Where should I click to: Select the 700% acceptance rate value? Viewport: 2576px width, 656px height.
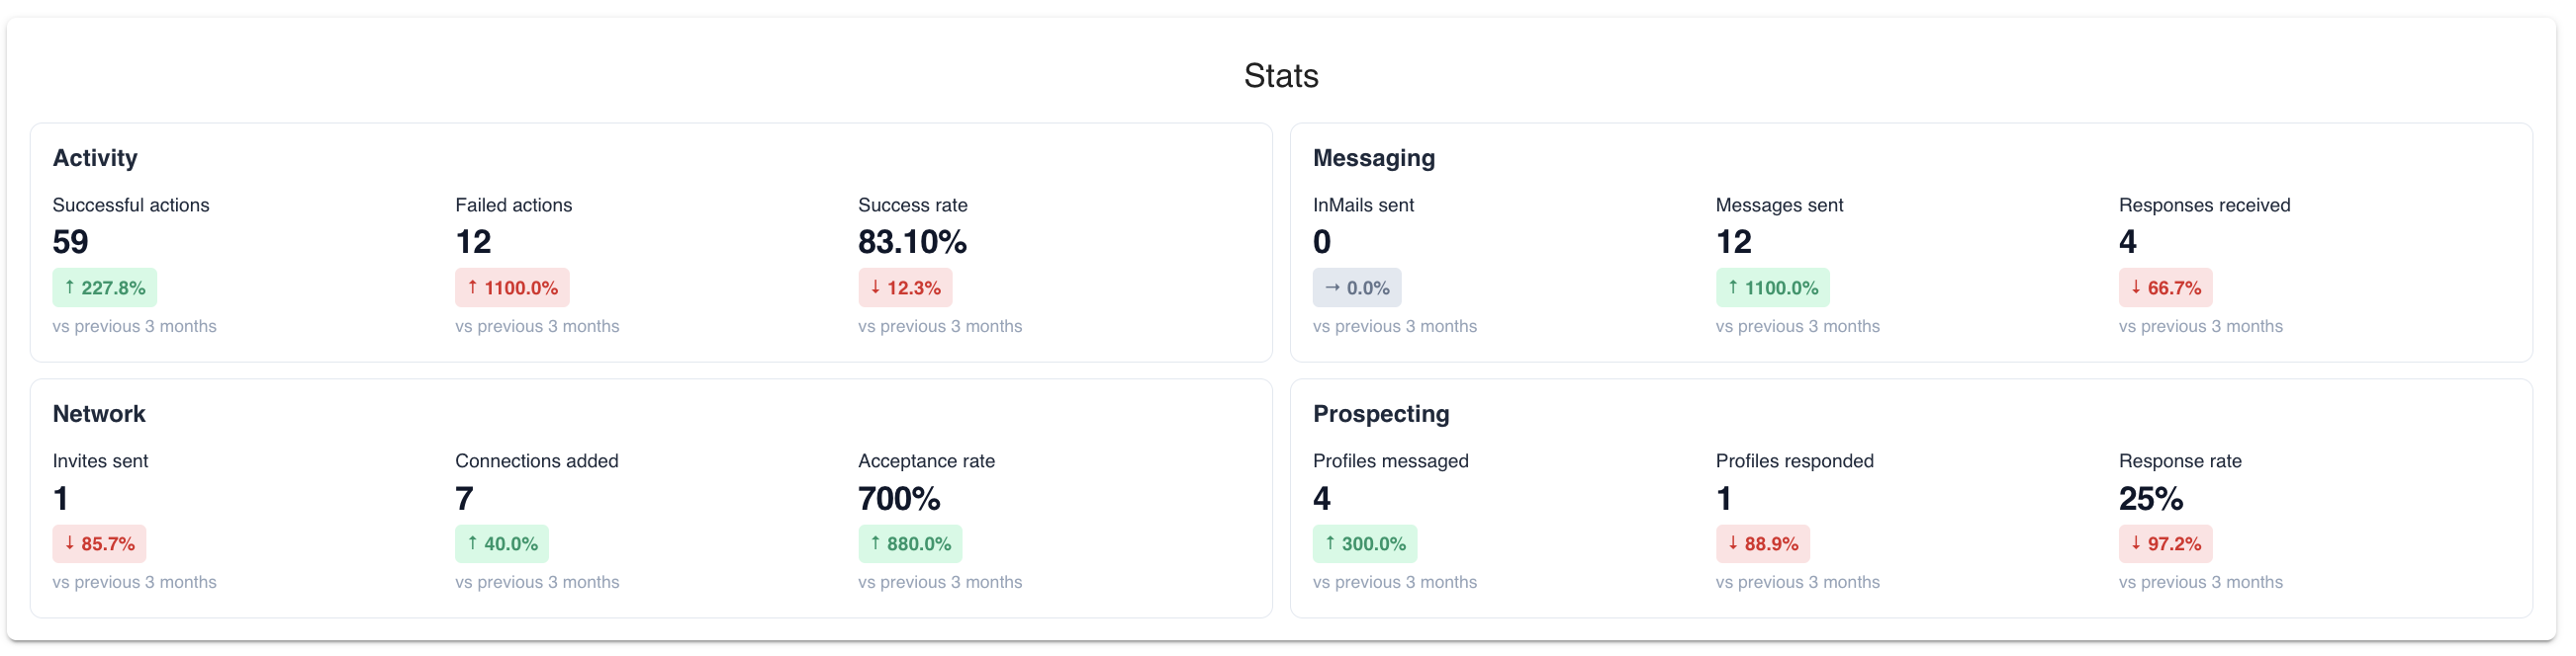coord(899,498)
